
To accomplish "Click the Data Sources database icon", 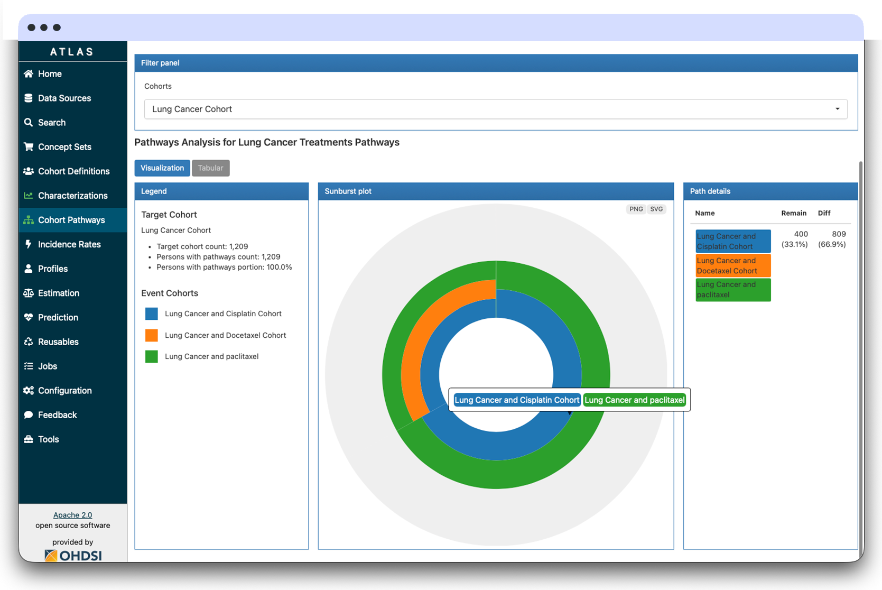I will point(29,98).
